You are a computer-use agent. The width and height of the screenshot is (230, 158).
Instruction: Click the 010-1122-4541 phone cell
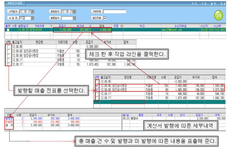click(x=217, y=30)
